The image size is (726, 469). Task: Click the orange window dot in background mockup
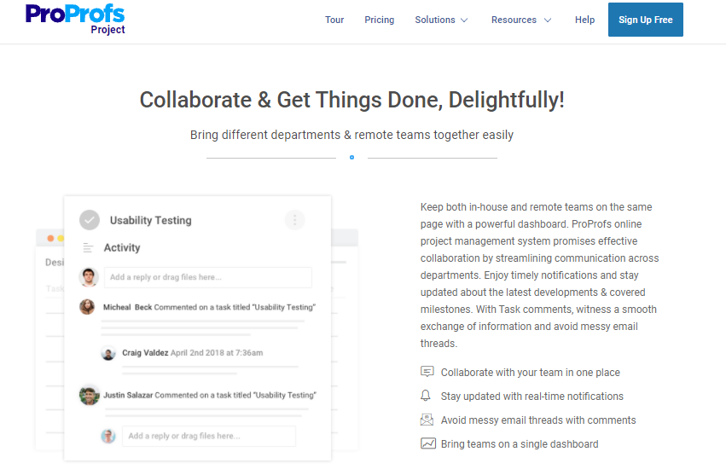tap(50, 239)
